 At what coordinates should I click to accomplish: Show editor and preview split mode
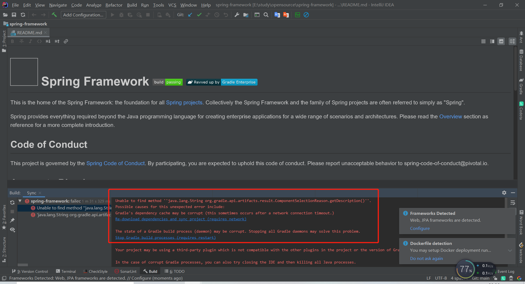pyautogui.click(x=492, y=41)
